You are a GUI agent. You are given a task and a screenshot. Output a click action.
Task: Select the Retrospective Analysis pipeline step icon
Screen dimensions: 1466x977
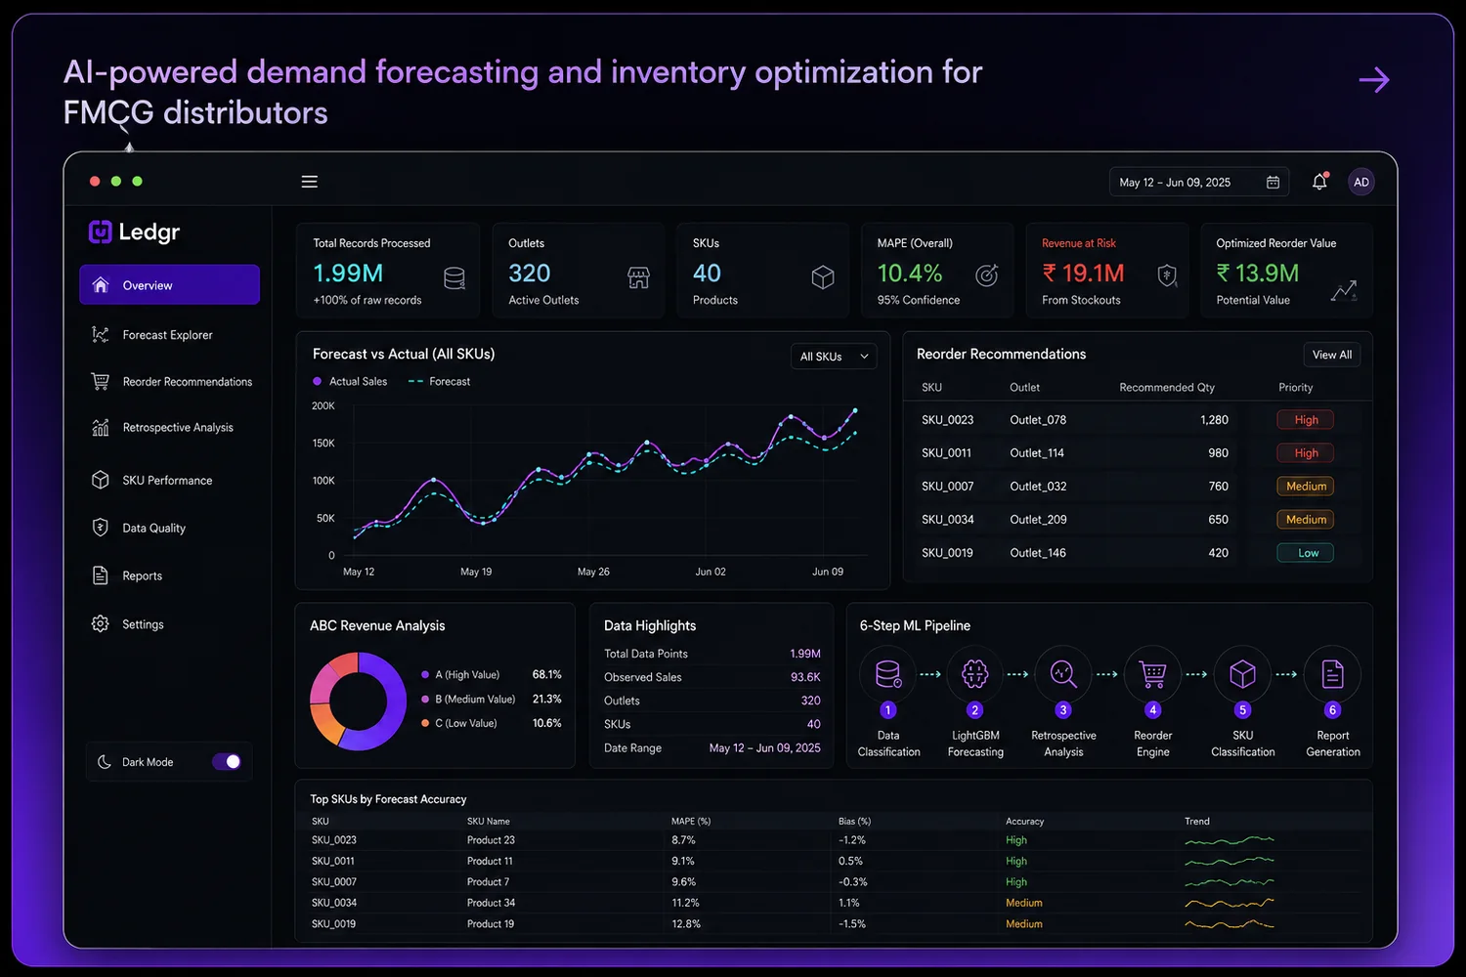[x=1063, y=674]
